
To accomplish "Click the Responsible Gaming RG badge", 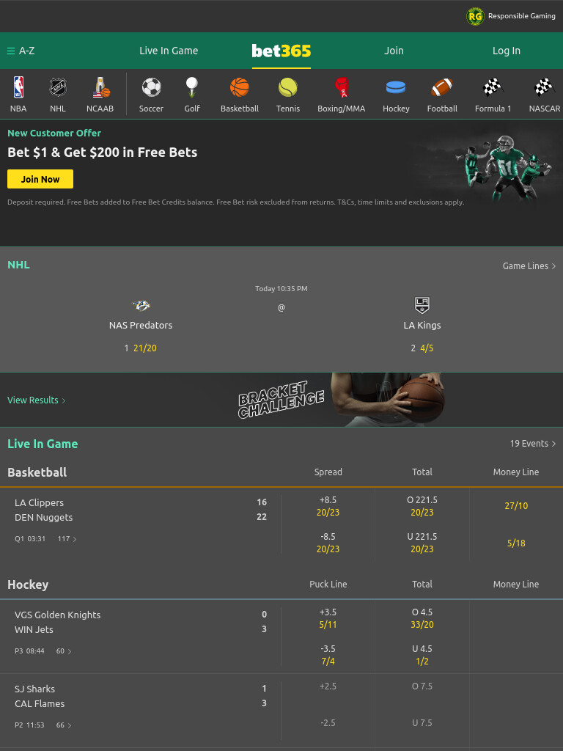I will (475, 16).
